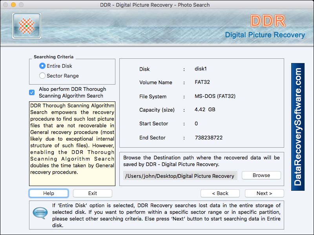Disable DDR Thorough Scanning Algorithm Search
Screen dimensions: 314x235
32,92
